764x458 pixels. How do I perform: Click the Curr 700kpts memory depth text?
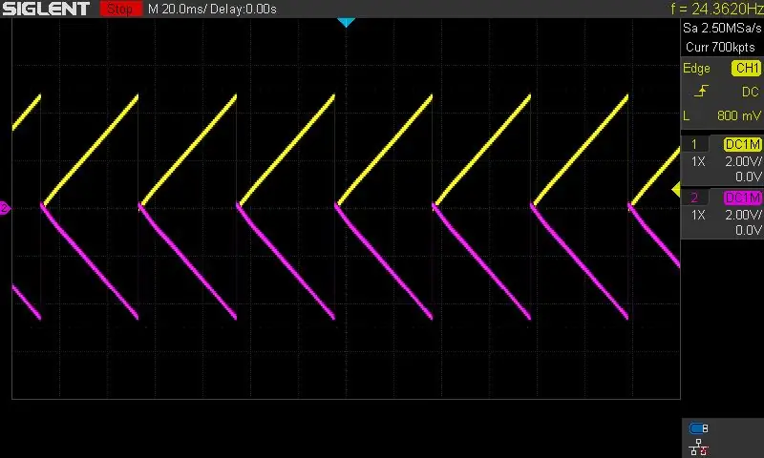(x=720, y=47)
